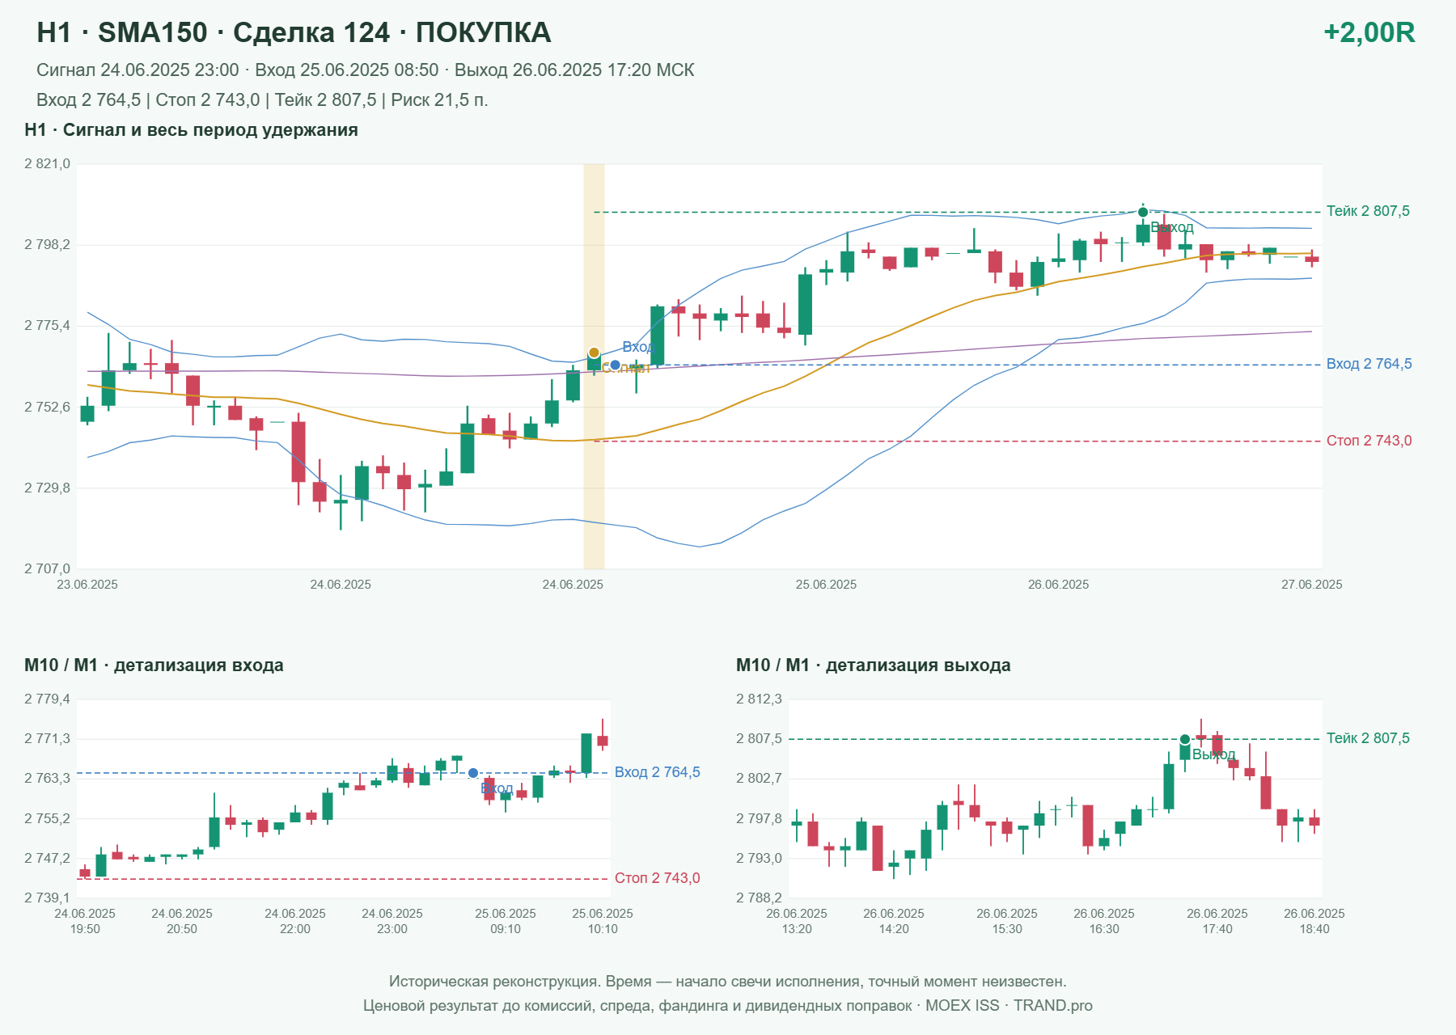Click the 25.06.2025 date on main chart axis

(826, 585)
